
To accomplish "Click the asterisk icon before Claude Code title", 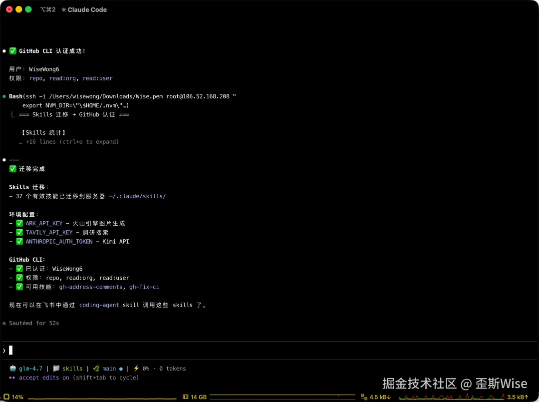I will (x=63, y=9).
